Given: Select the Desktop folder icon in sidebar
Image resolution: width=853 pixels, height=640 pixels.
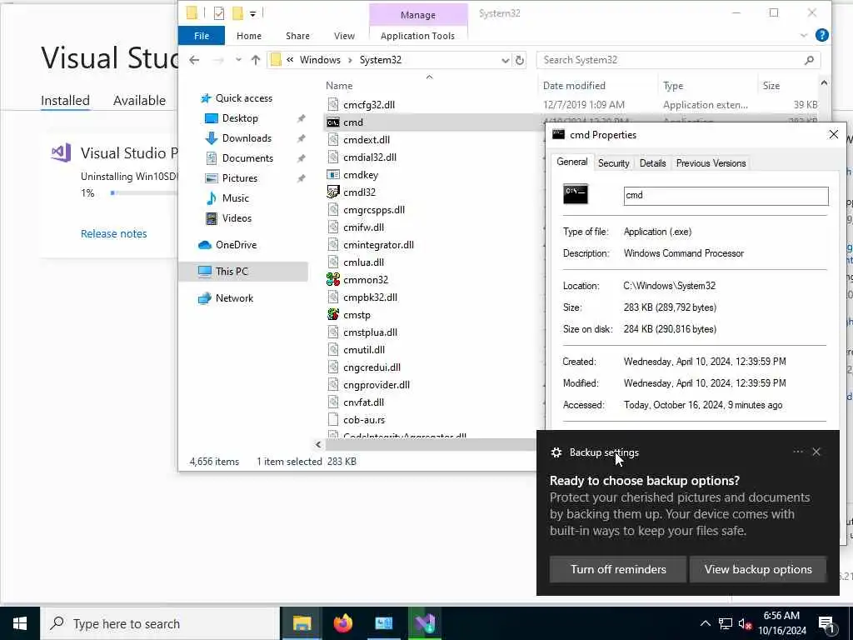Looking at the screenshot, I should point(211,118).
